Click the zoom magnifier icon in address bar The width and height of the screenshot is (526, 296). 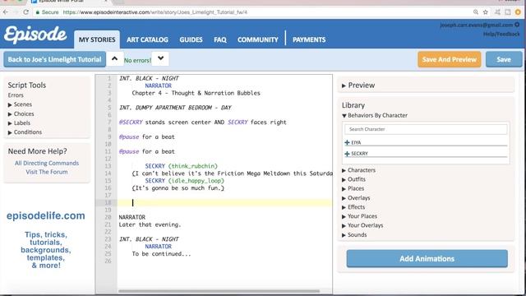(x=476, y=12)
